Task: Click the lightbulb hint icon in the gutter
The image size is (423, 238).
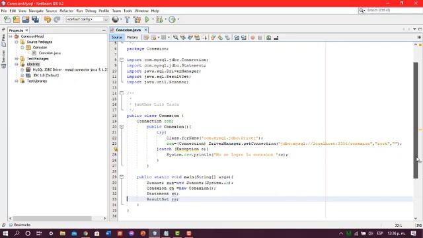Action: 116,149
